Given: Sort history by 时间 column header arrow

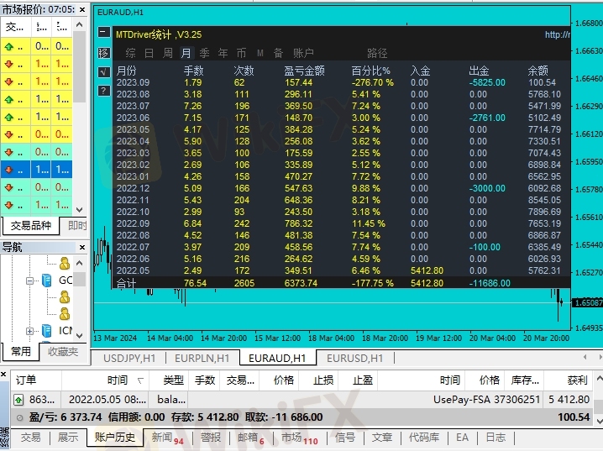Looking at the screenshot, I should [140, 380].
